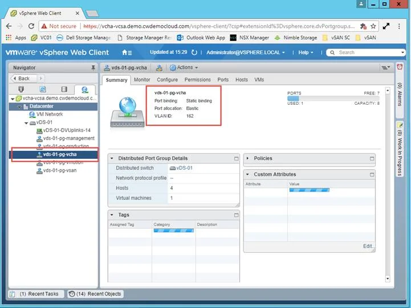
Task: Click the browser extension icon in address bar
Action: point(363,26)
